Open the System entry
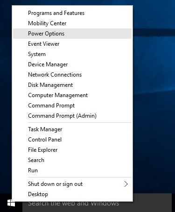Screen dimensions: 175x212 (x=72, y=54)
